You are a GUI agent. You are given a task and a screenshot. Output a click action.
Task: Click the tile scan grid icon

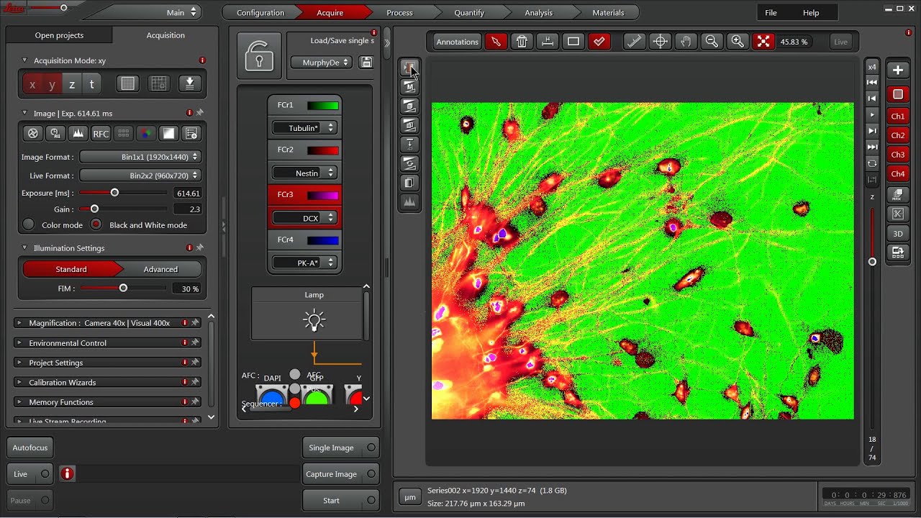(159, 83)
